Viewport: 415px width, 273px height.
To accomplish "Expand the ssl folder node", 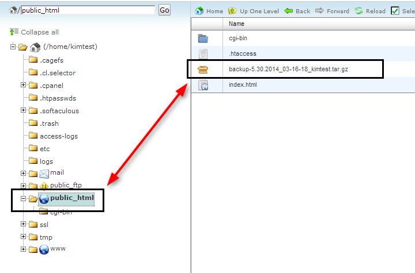I will pos(23,224).
